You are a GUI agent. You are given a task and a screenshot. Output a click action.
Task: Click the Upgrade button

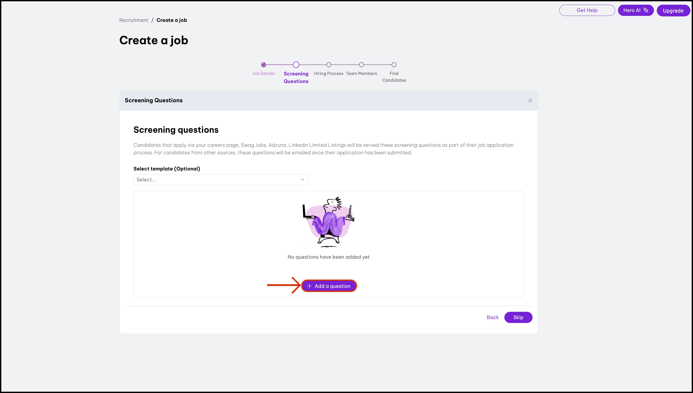(x=673, y=11)
